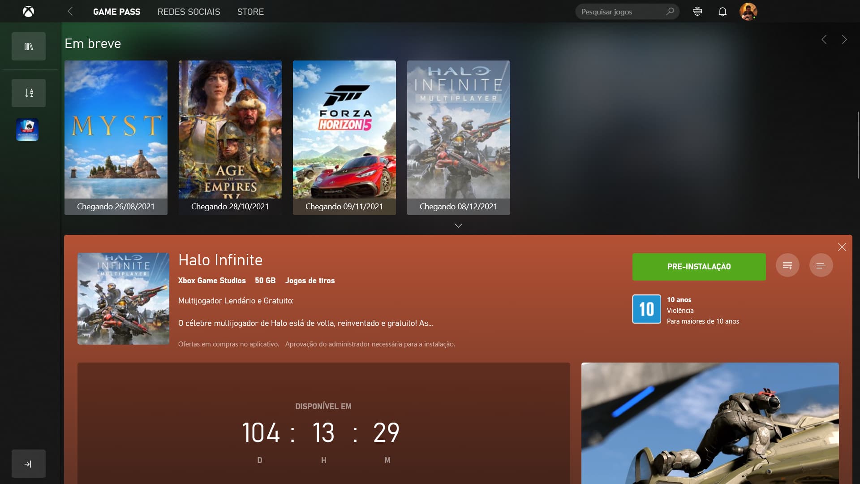Viewport: 860px width, 484px height.
Task: Click 'Para maiores de 10 anos' text
Action: point(703,321)
